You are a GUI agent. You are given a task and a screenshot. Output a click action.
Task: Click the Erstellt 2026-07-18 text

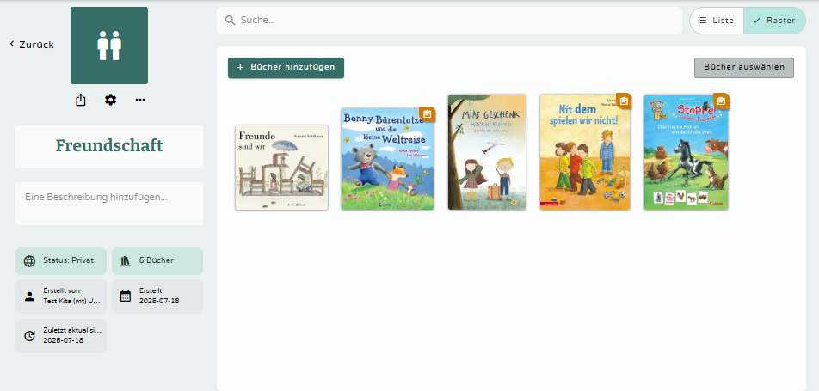coord(159,296)
